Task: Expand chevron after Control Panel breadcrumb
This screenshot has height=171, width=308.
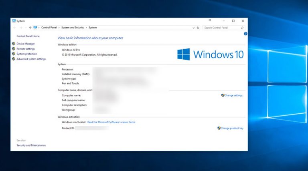Action: coord(59,28)
